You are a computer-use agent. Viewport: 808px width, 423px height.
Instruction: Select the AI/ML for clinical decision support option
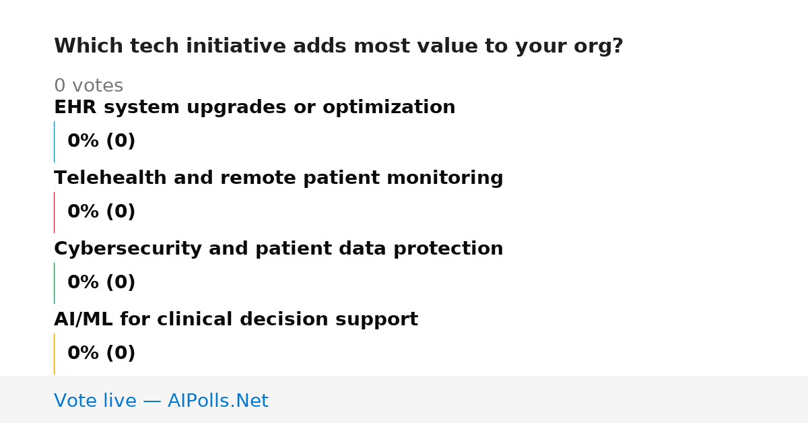[236, 320]
